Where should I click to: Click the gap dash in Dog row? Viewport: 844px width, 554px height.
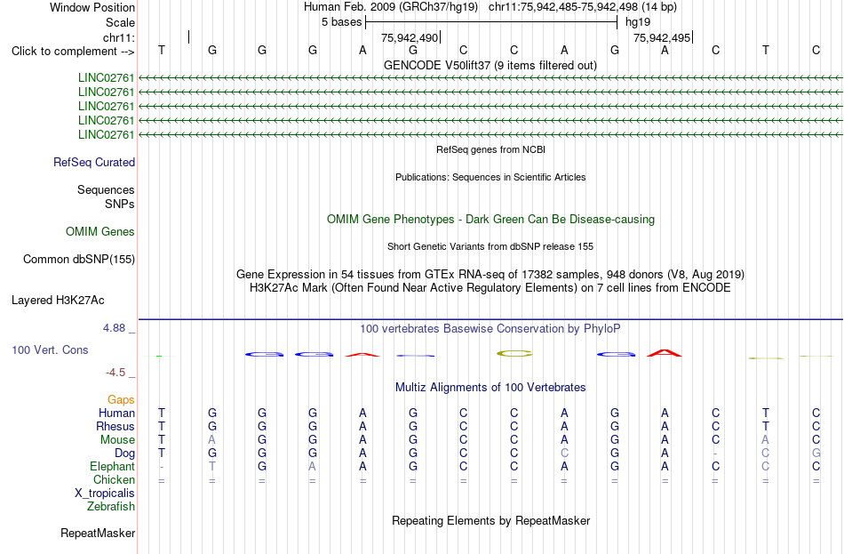(x=715, y=454)
